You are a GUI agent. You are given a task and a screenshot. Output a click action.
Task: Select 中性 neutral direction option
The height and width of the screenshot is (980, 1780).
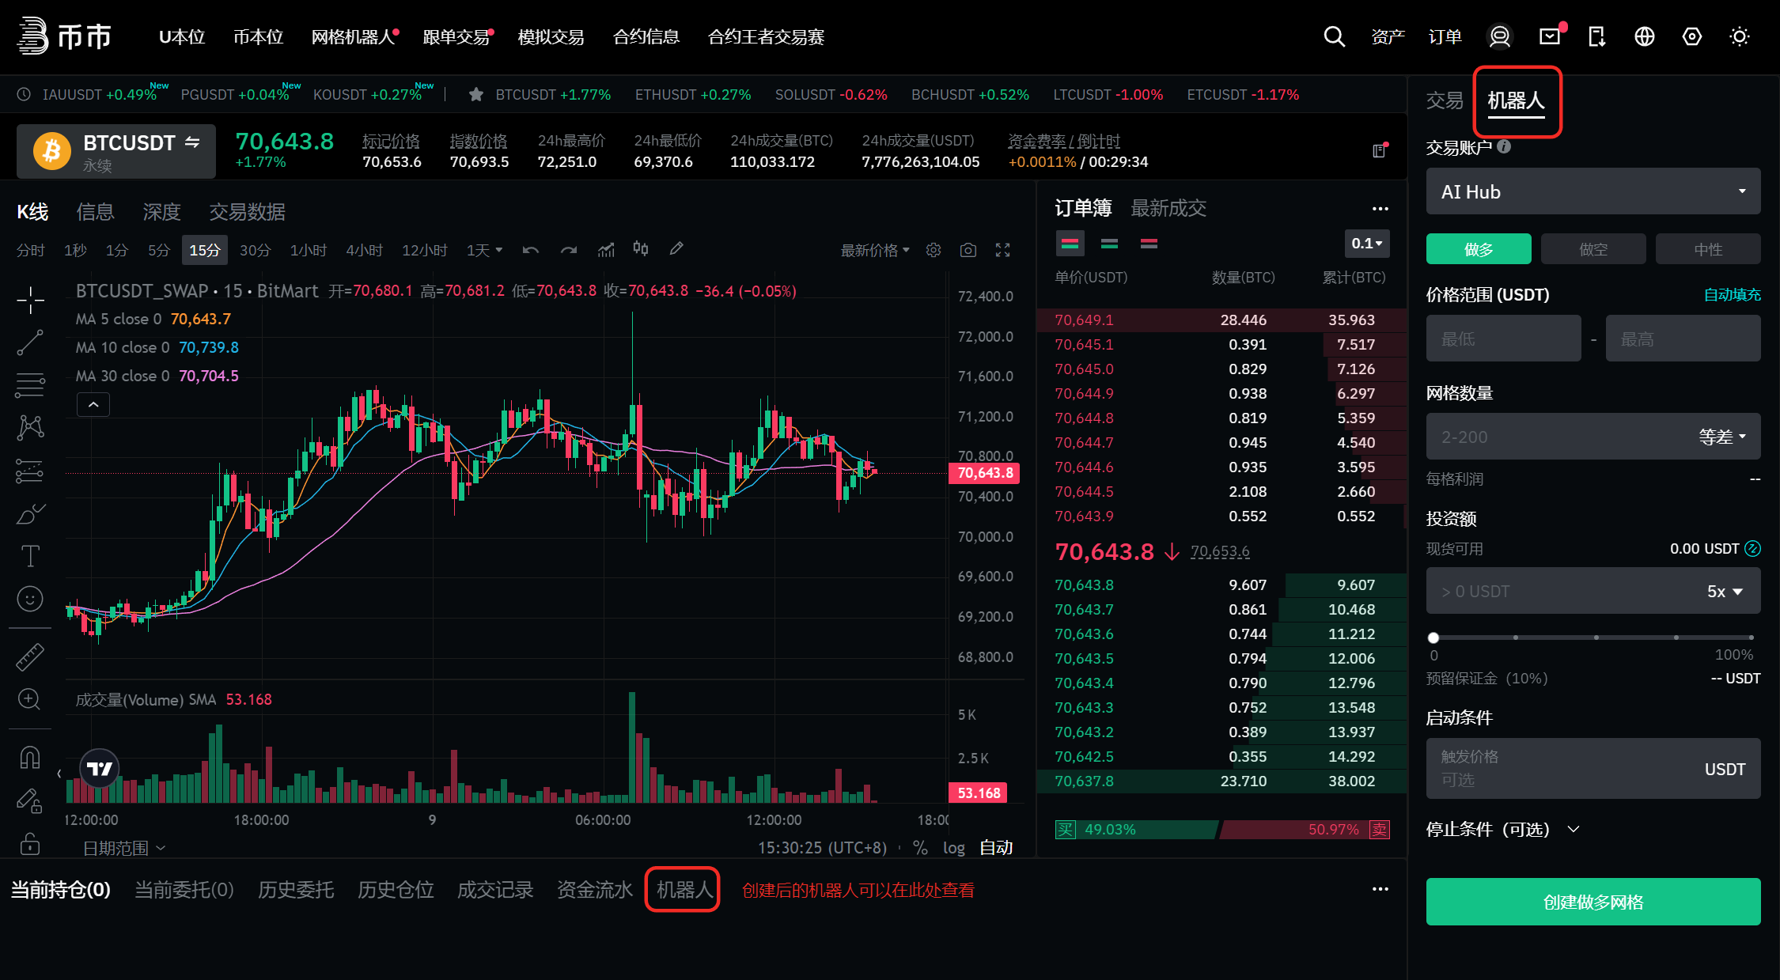[x=1707, y=249]
